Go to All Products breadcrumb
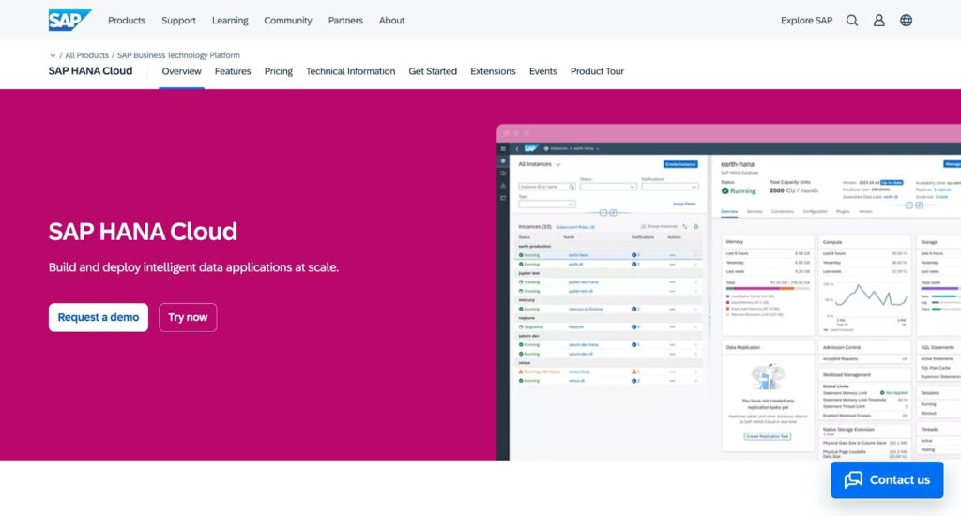 (x=86, y=55)
